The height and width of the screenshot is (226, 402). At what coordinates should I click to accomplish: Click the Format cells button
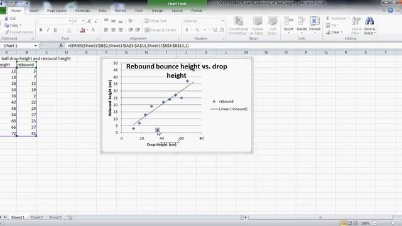pyautogui.click(x=315, y=25)
